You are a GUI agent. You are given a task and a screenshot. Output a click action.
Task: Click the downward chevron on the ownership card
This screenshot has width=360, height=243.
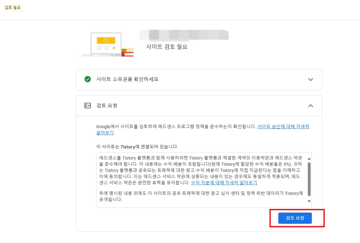[x=311, y=79]
